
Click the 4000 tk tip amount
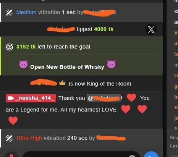(x=104, y=29)
